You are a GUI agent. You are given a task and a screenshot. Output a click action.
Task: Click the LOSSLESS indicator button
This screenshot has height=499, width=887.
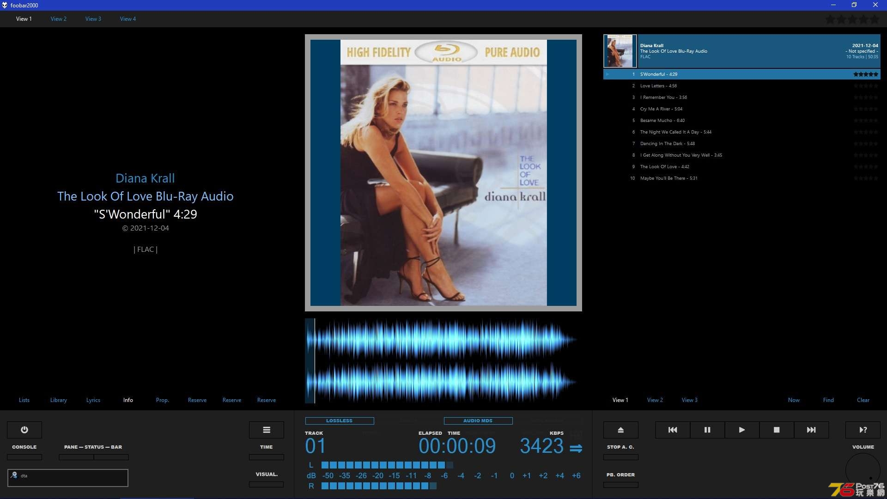pos(340,421)
